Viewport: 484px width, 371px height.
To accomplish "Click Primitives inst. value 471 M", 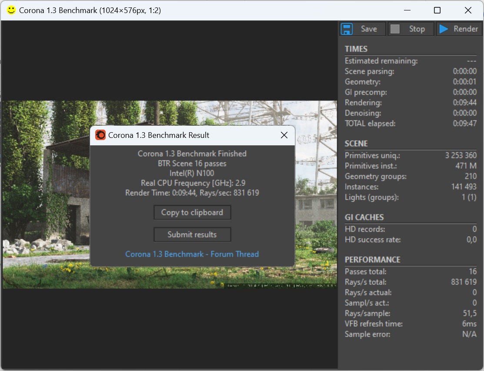I will click(466, 166).
